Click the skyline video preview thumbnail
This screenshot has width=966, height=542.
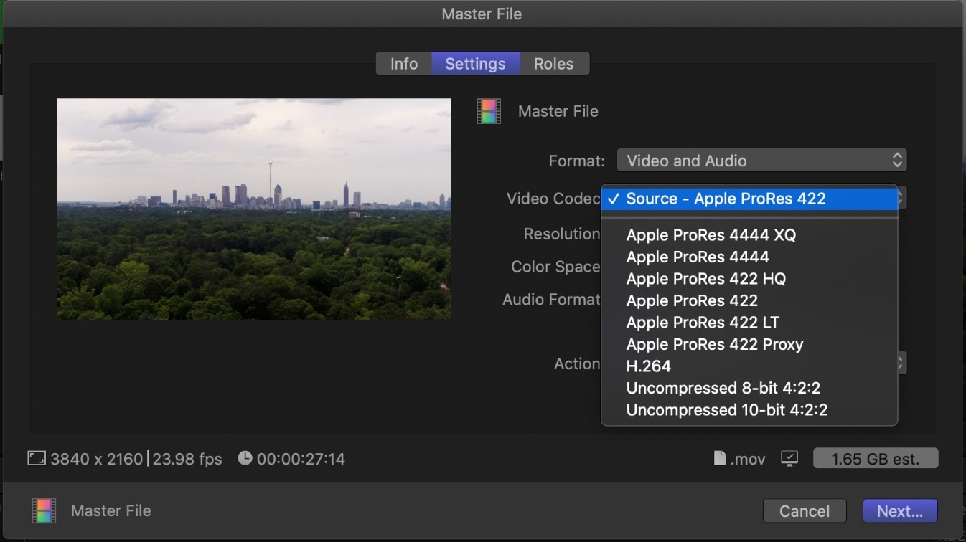pos(253,209)
